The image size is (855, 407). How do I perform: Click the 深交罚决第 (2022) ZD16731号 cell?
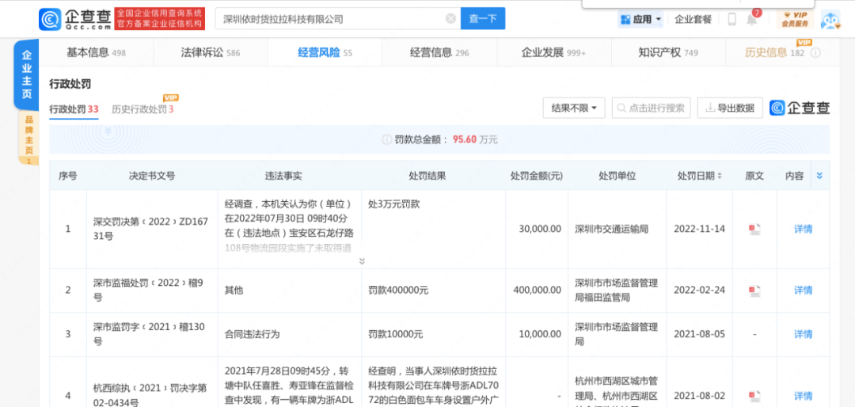pyautogui.click(x=150, y=229)
